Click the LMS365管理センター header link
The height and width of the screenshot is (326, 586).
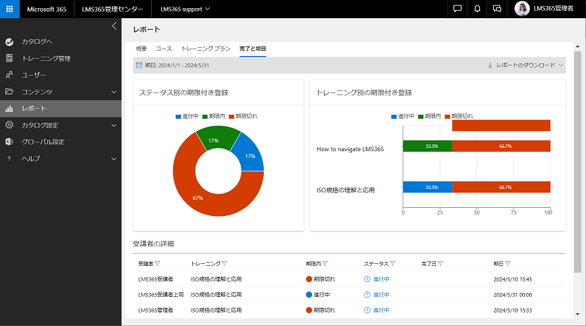[112, 9]
